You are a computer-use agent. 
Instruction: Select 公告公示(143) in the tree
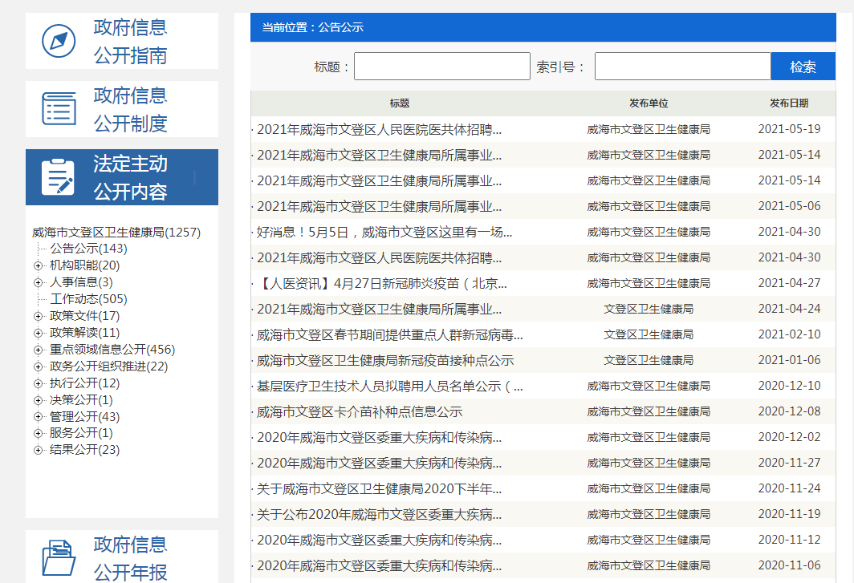(x=88, y=249)
